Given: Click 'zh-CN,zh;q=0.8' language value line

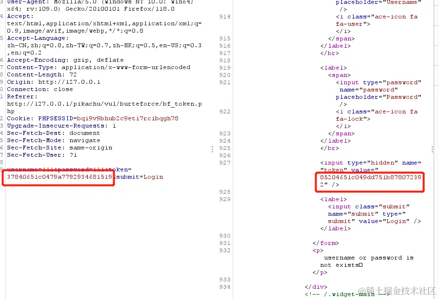Looking at the screenshot, I should click(x=104, y=45).
